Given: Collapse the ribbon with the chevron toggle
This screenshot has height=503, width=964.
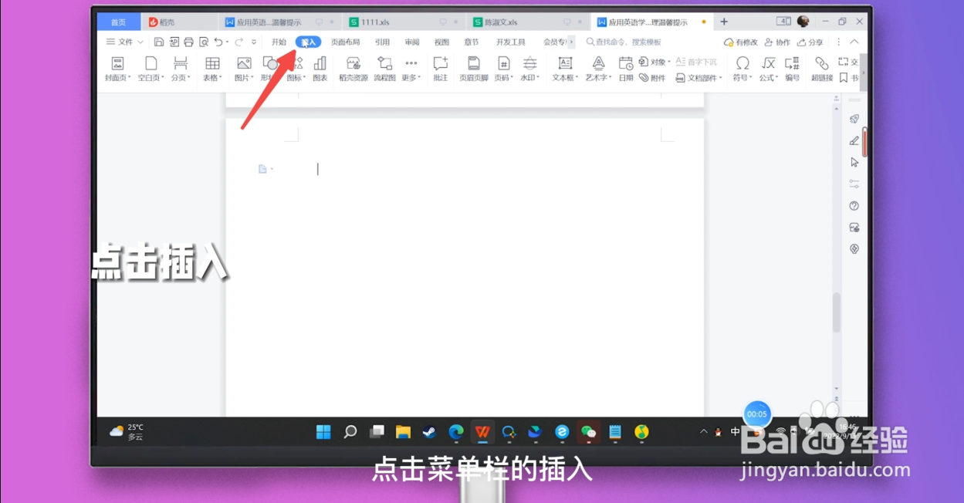Looking at the screenshot, I should [x=853, y=42].
